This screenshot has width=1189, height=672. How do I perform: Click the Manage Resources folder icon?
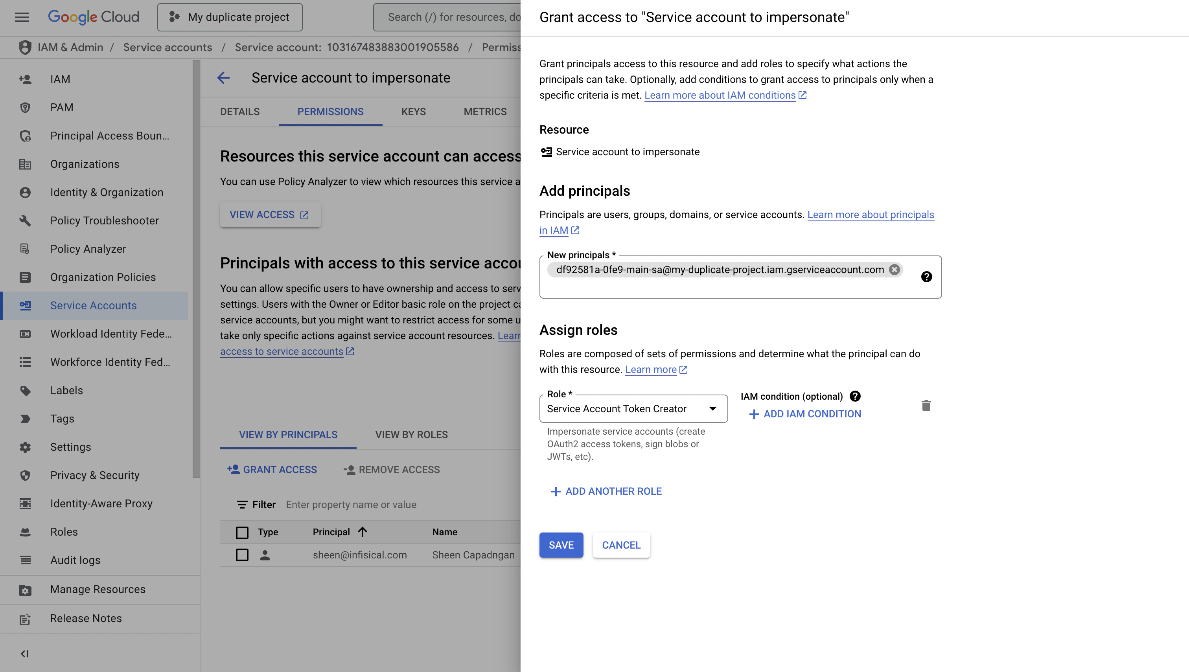[26, 590]
